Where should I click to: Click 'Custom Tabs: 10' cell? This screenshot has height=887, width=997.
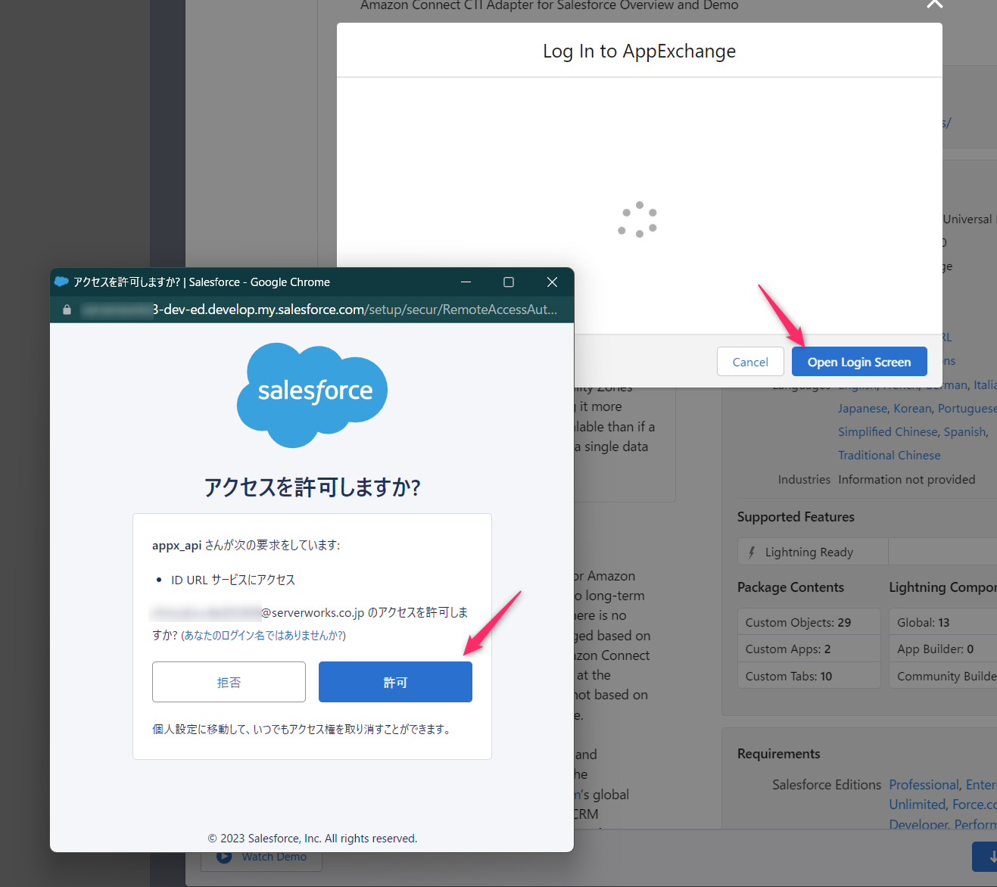pos(809,676)
